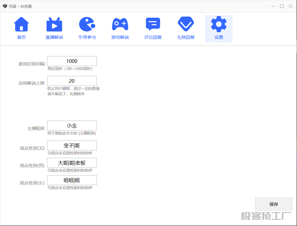Open the 直播解说 TV icon
Image resolution: width=297 pixels, height=226 pixels.
click(x=54, y=24)
